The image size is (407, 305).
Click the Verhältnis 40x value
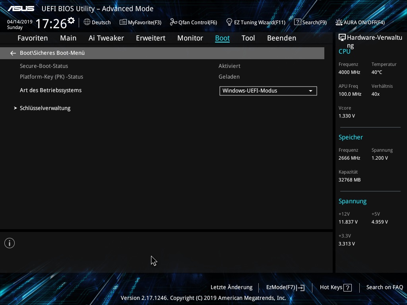click(375, 94)
